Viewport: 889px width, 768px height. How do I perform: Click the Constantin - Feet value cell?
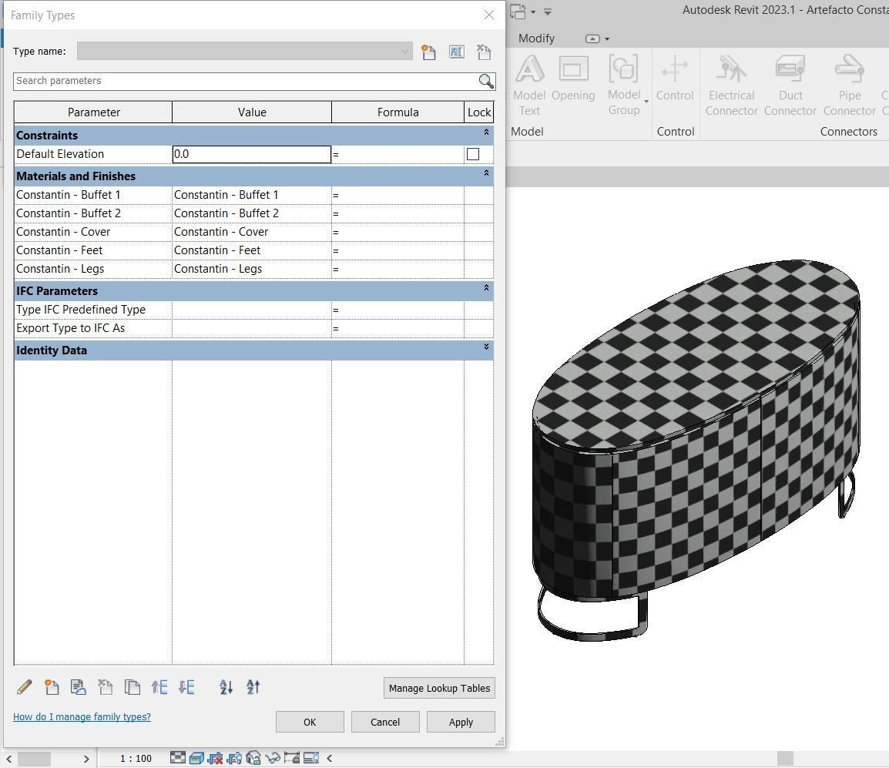coord(252,250)
